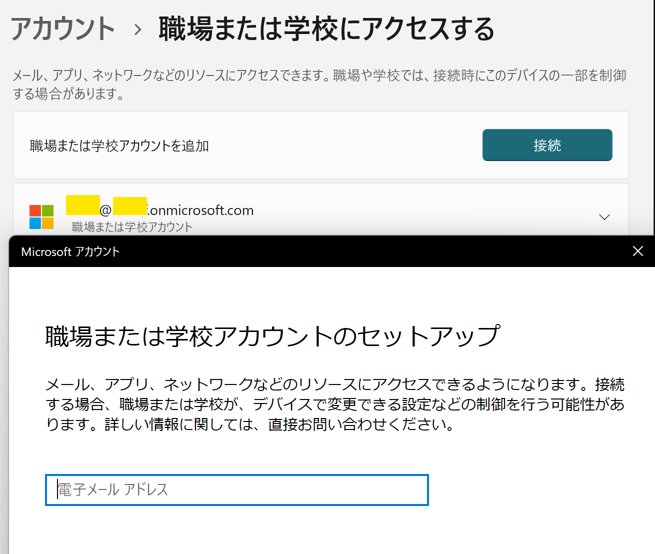Click the Microsoft アカウント dialog title

click(70, 252)
